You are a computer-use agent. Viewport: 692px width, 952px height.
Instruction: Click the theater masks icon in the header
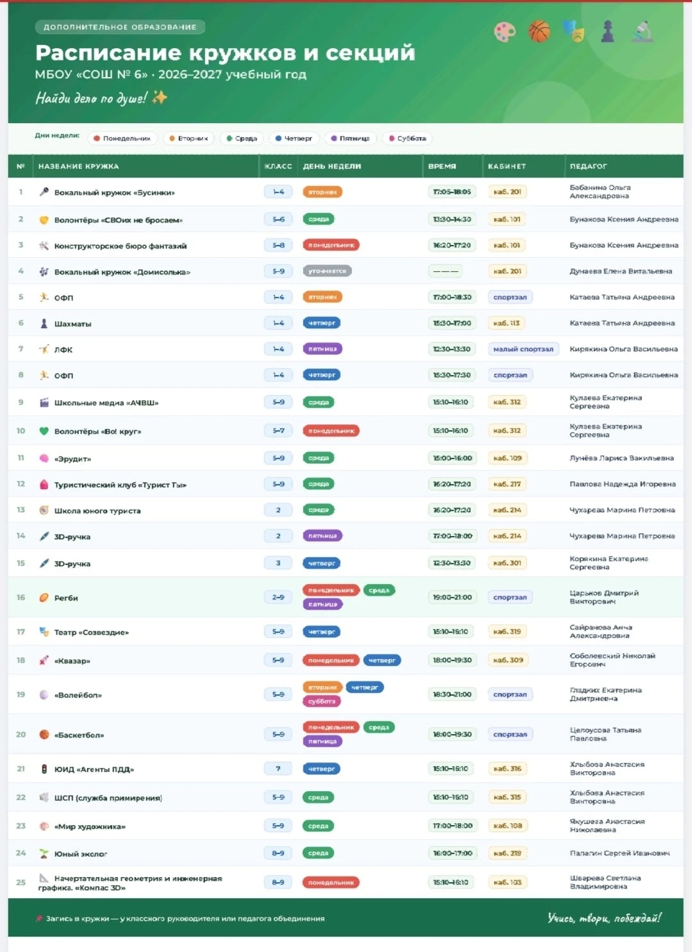[x=574, y=31]
